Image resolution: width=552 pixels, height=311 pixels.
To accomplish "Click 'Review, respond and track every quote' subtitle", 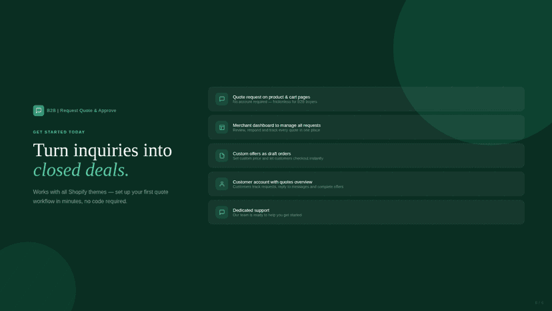I will click(x=276, y=130).
